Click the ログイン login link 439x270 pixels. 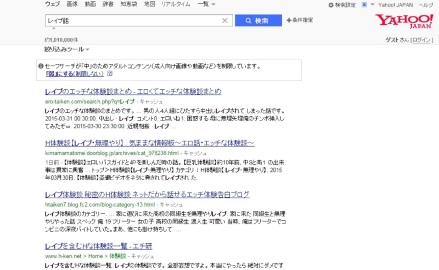pos(422,40)
